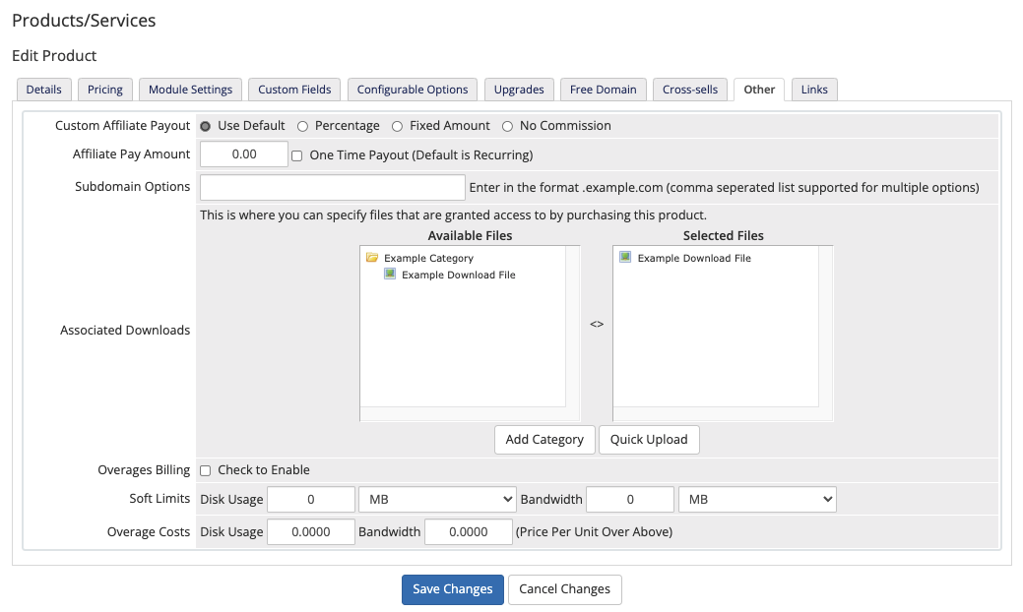
Task: Click Selected Files vertical scrollbar track
Action: pyautogui.click(x=826, y=327)
